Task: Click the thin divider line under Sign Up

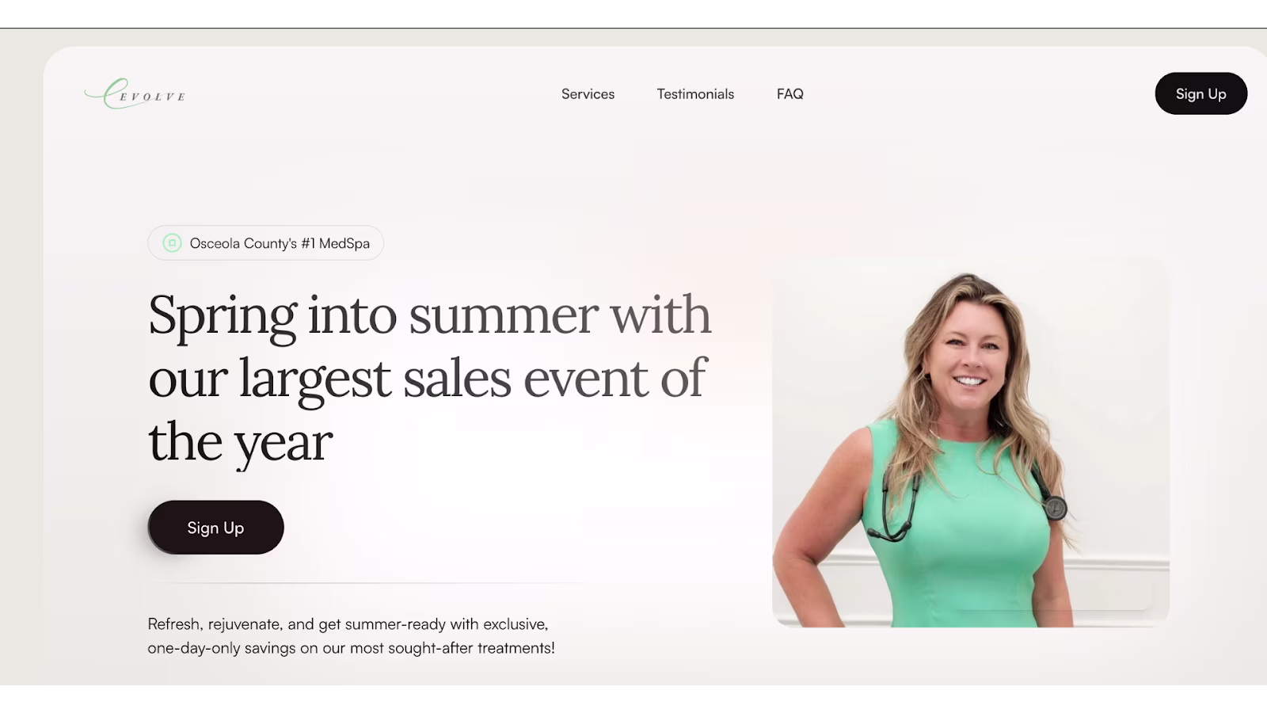Action: click(365, 583)
